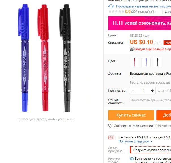
Task: Click the QR code icon for app discounts
Action: pyautogui.click(x=132, y=49)
